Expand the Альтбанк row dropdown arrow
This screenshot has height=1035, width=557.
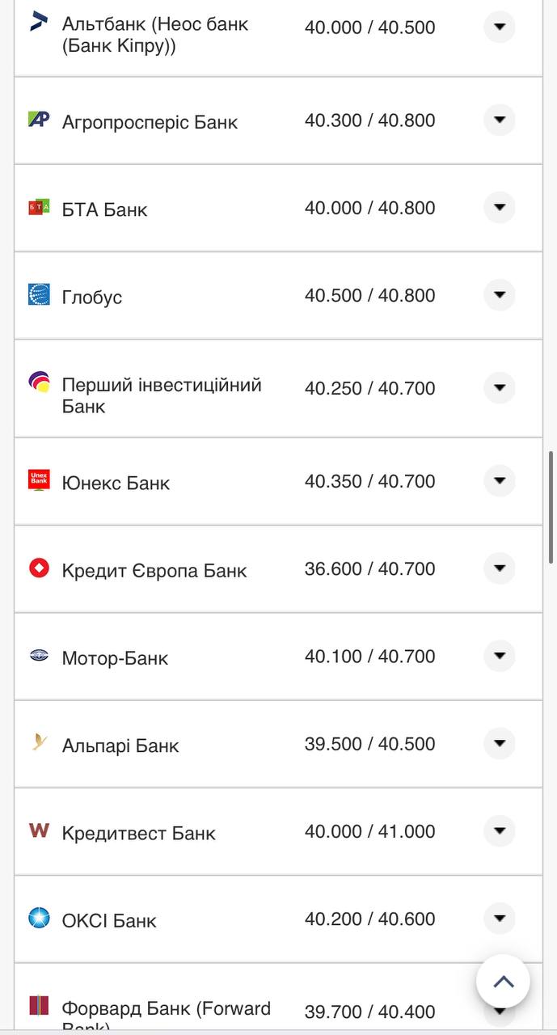click(499, 27)
